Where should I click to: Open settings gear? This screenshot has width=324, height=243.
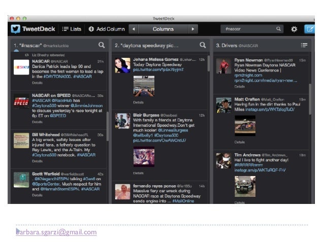click(294, 29)
